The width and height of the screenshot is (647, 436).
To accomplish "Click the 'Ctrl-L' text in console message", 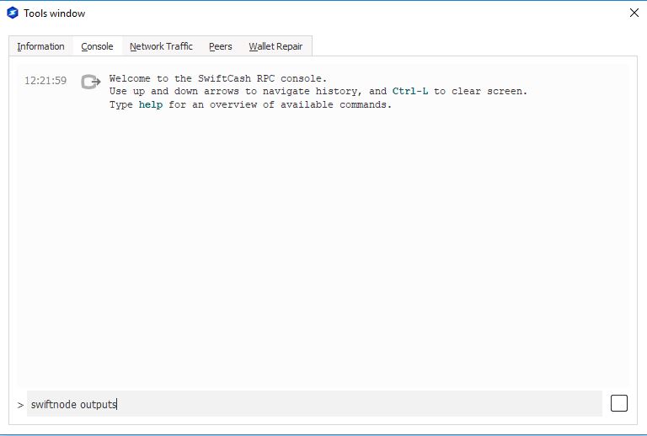I will tap(410, 91).
